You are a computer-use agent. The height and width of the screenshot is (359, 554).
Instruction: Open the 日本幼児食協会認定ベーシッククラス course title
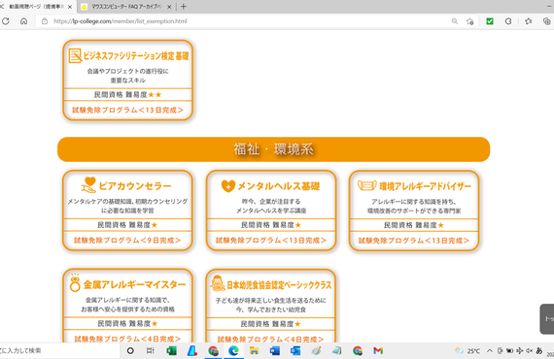279,285
